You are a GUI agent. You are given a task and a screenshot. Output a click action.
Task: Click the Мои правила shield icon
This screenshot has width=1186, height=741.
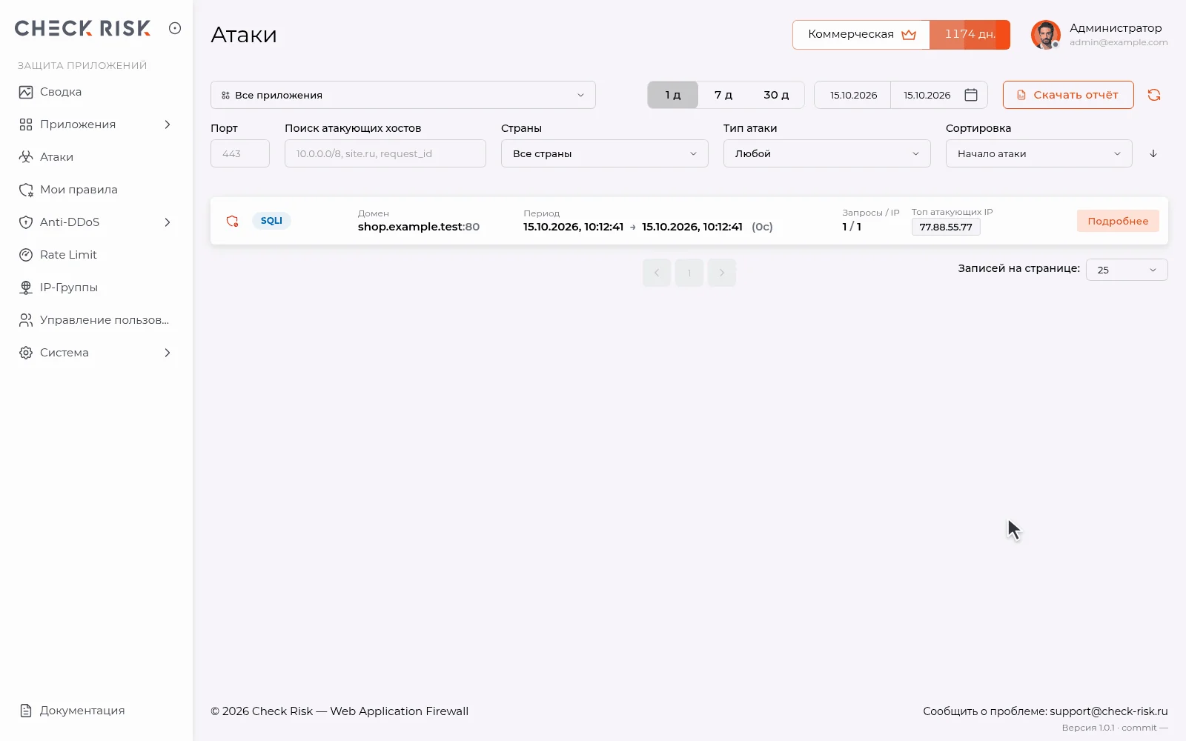(26, 190)
